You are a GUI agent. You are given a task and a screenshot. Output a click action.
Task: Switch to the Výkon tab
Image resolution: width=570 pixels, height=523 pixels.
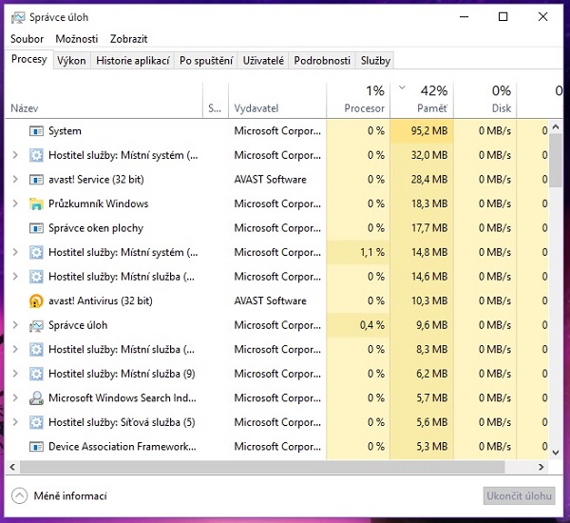click(71, 60)
